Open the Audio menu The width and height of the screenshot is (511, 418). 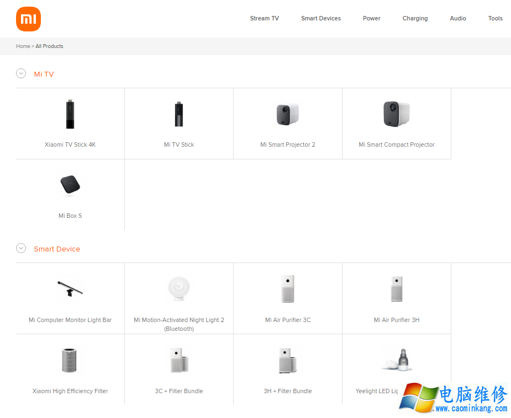pyautogui.click(x=458, y=19)
